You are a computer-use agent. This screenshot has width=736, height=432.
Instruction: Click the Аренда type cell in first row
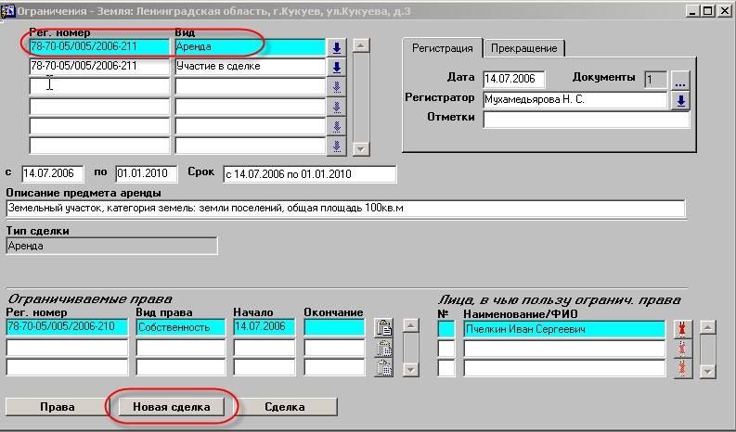coord(251,47)
